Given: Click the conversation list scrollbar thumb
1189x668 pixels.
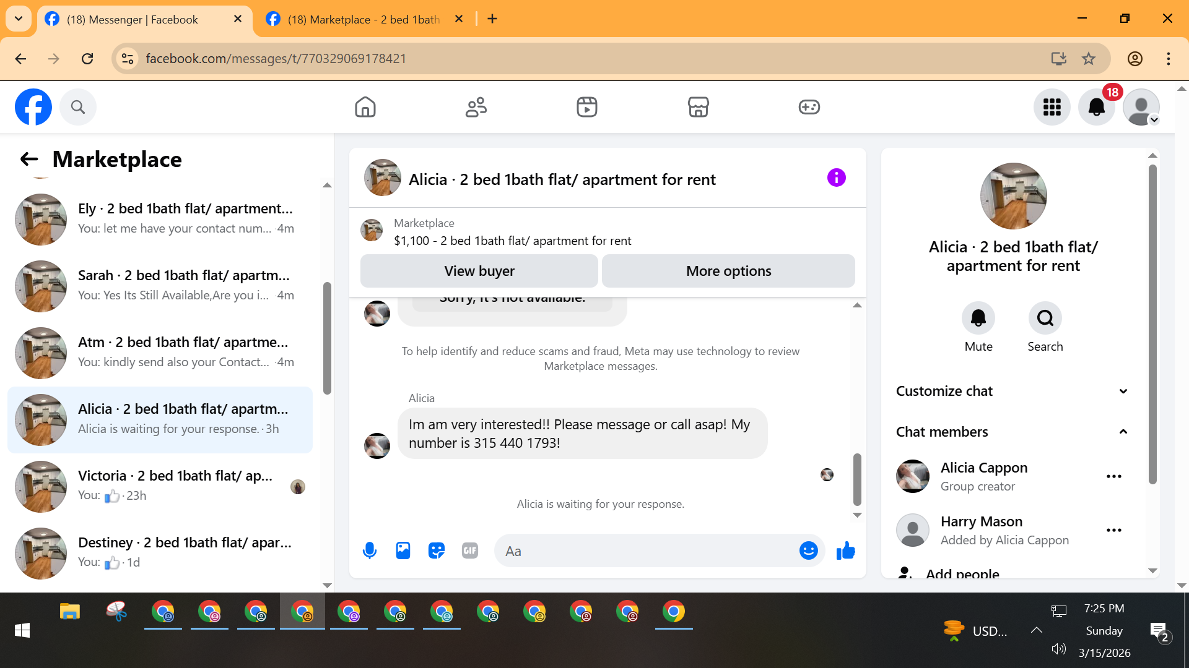Looking at the screenshot, I should tap(327, 338).
